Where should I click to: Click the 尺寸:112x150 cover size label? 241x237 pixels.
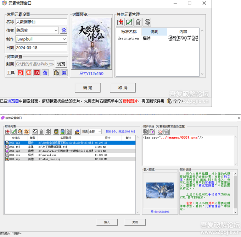pyautogui.click(x=91, y=74)
